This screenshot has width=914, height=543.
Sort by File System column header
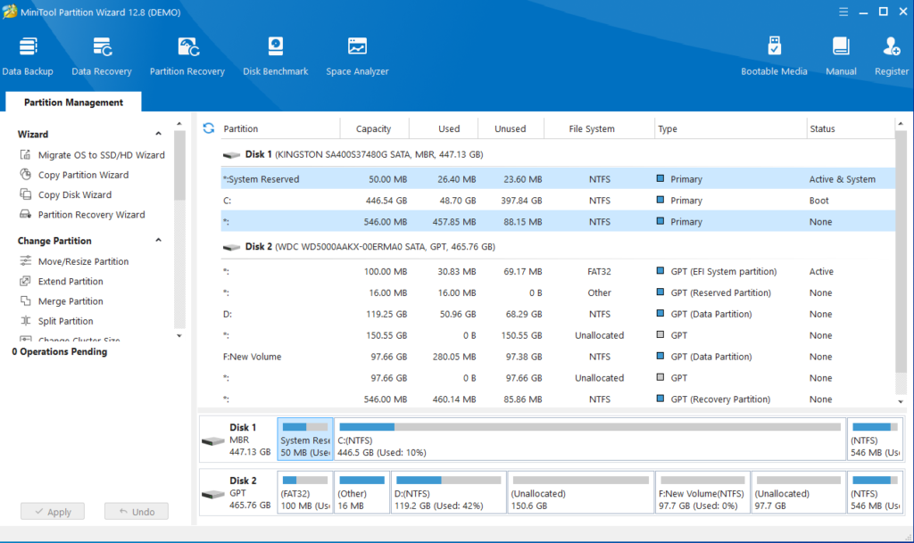(599, 128)
